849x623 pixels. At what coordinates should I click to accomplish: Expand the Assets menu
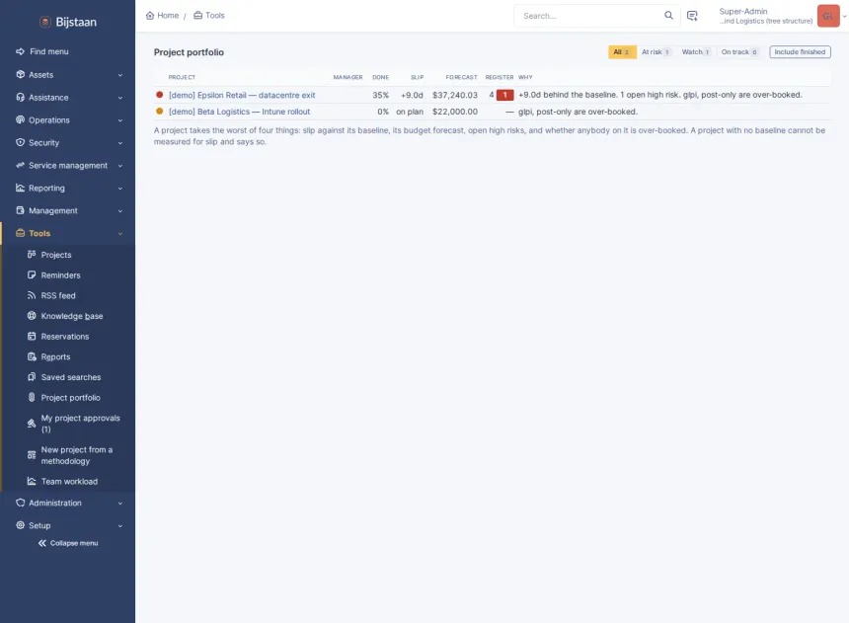coord(68,75)
